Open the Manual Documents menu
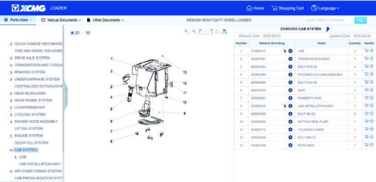The image size is (376, 182). coord(61,20)
